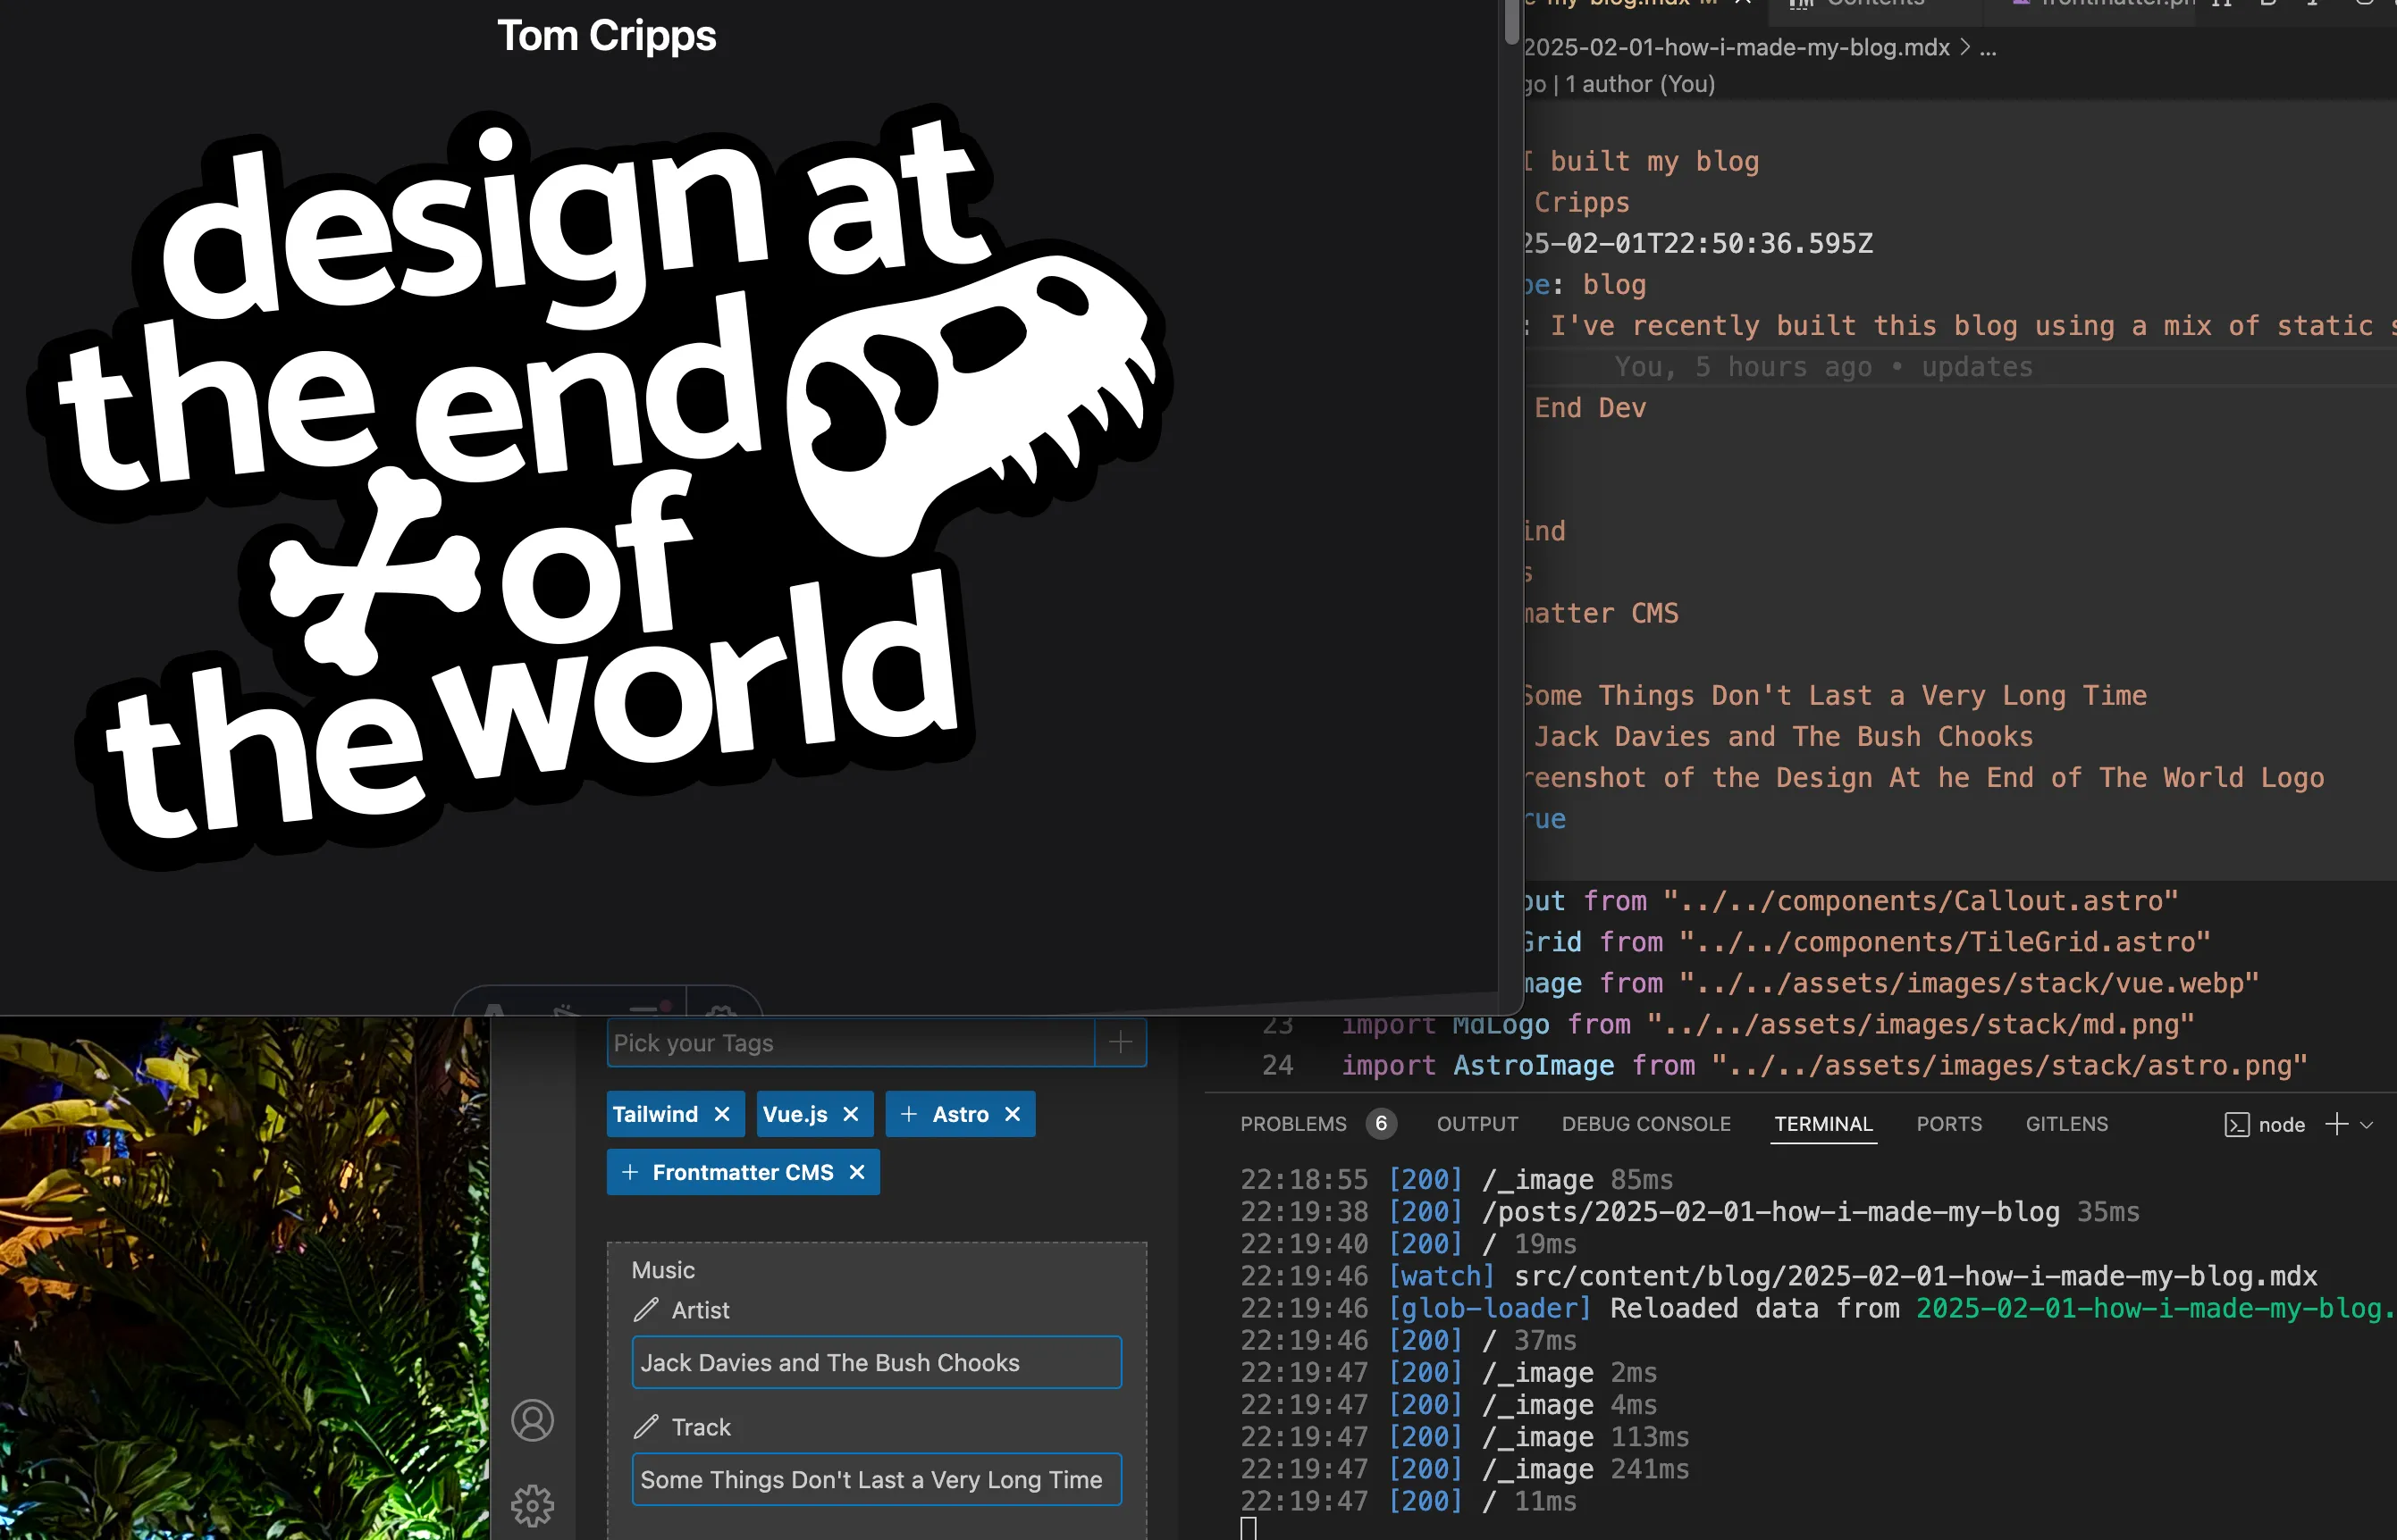This screenshot has width=2397, height=1540.
Task: Expand the chevron after 2025-02-01-how-i-made-my-blog.mdx
Action: (1964, 47)
